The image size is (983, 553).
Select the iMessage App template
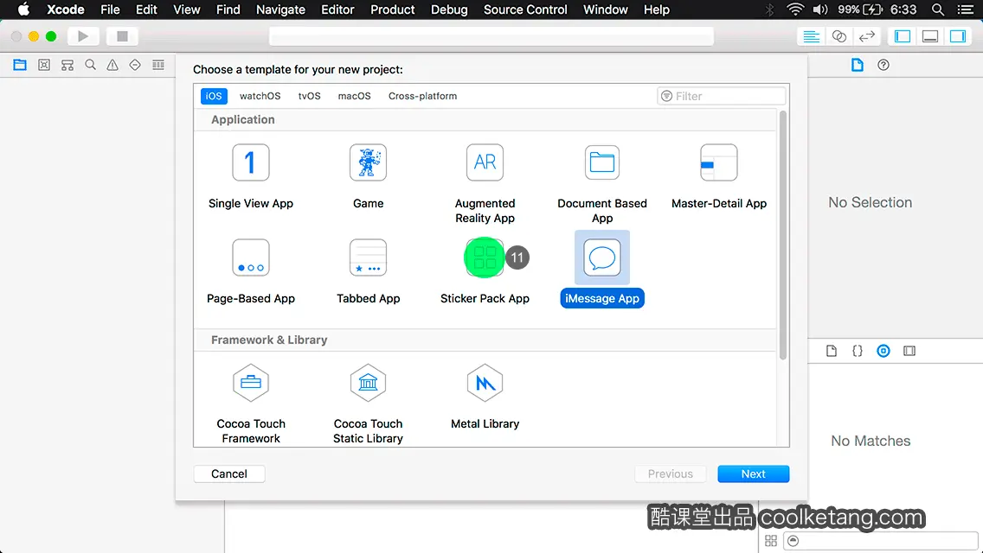[x=602, y=270]
